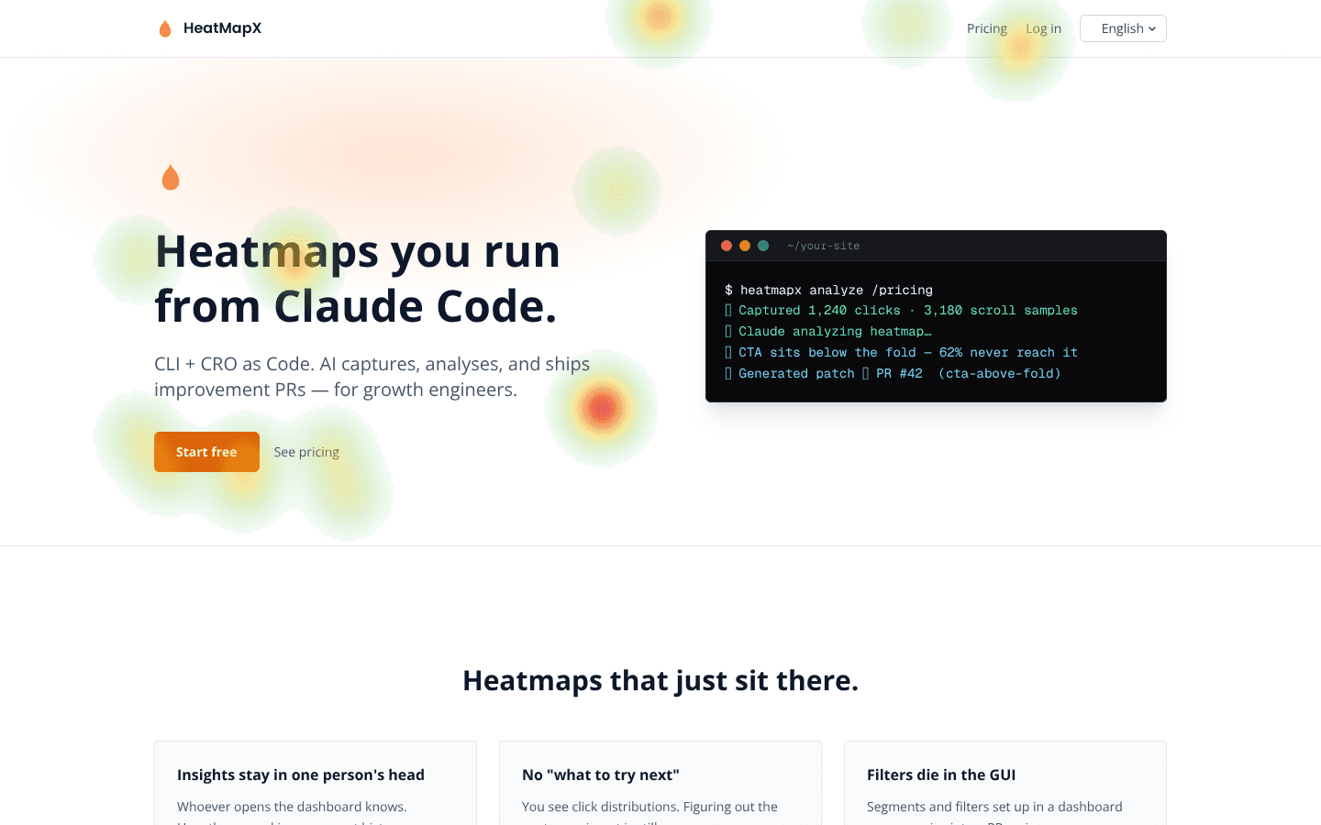Click 'You see click distributions' card text
Image resolution: width=1321 pixels, height=825 pixels.
[649, 807]
